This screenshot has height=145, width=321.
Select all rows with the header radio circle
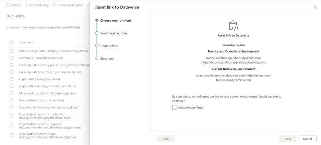coord(11,42)
